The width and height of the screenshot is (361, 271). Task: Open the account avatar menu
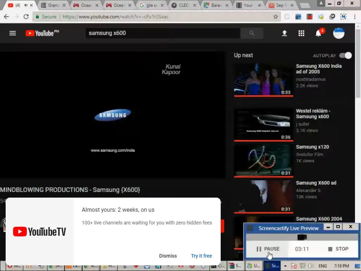pos(339,33)
